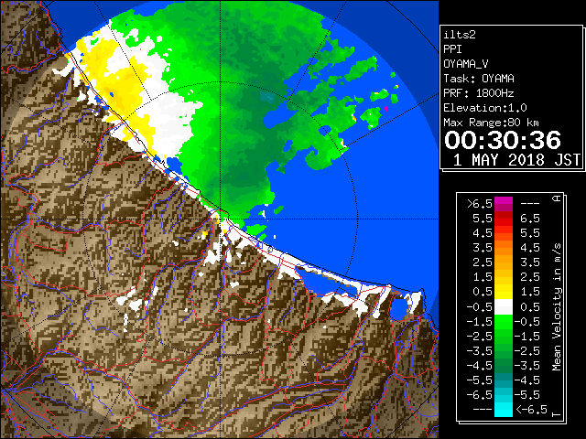Click the yellow 0.5 to 1.5 legend band

click(504, 293)
